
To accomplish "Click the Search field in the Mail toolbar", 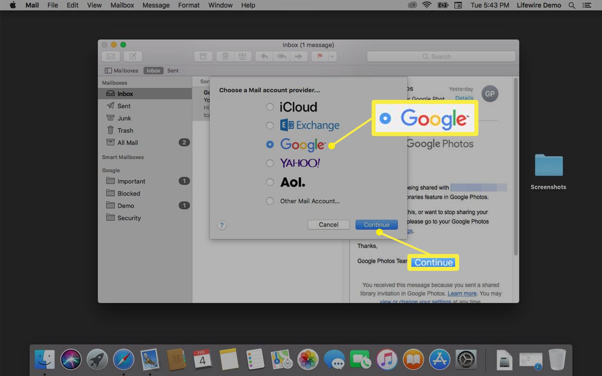I will click(441, 57).
